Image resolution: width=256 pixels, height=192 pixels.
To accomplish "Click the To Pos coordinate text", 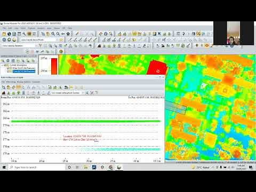I will tap(146, 97).
